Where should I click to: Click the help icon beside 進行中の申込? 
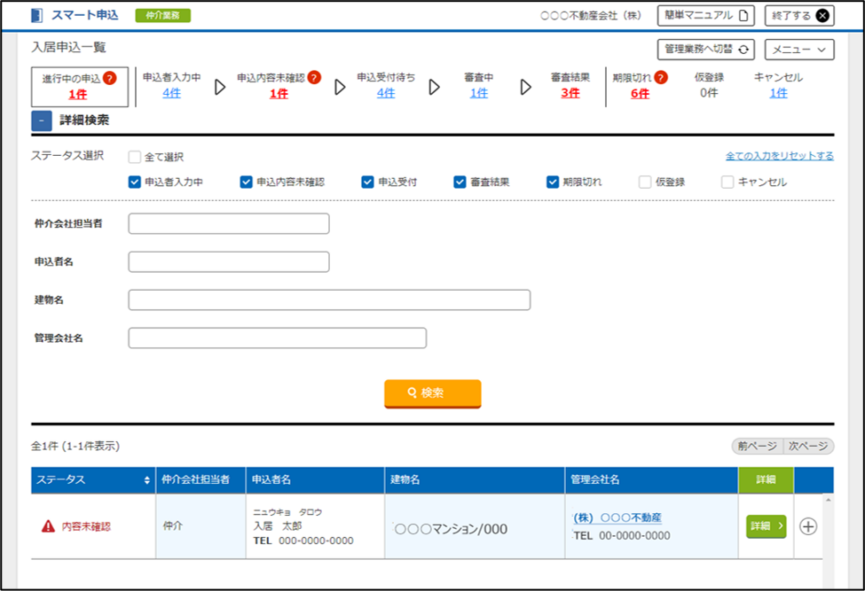coord(110,78)
